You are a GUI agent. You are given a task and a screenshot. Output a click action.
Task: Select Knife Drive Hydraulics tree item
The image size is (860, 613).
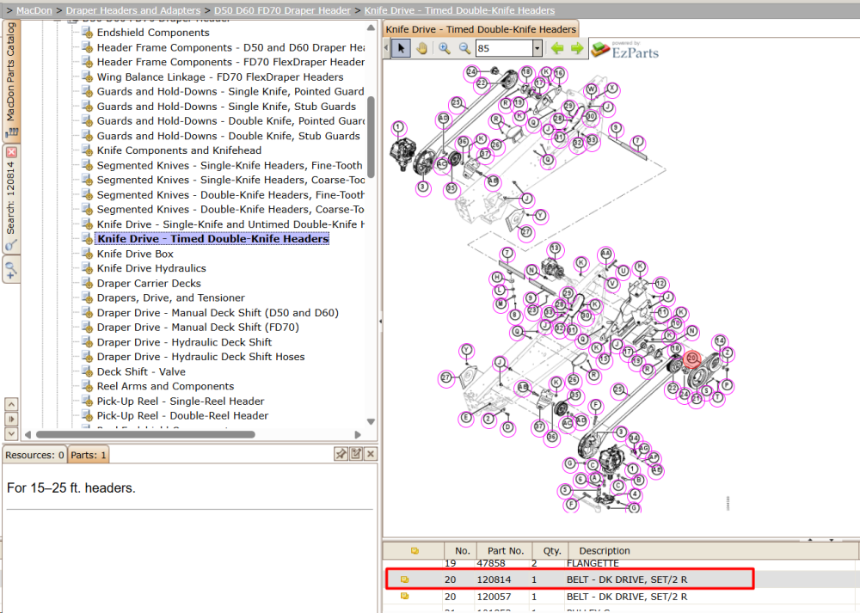click(151, 268)
